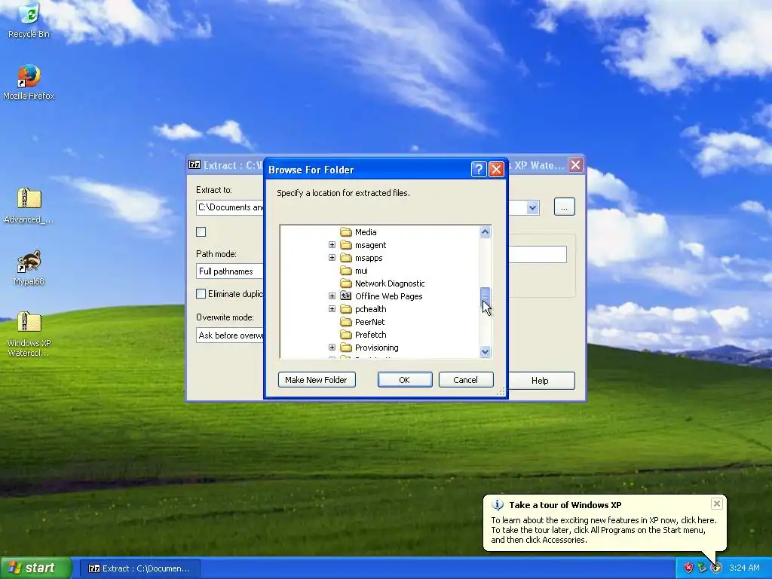Screen dimensions: 772x579
Task: Click the pchealth folder icon
Action: pos(346,308)
